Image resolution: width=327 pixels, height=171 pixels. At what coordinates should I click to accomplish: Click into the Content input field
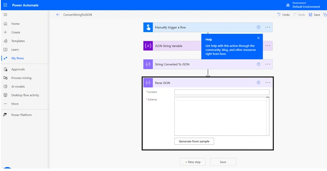(222, 92)
